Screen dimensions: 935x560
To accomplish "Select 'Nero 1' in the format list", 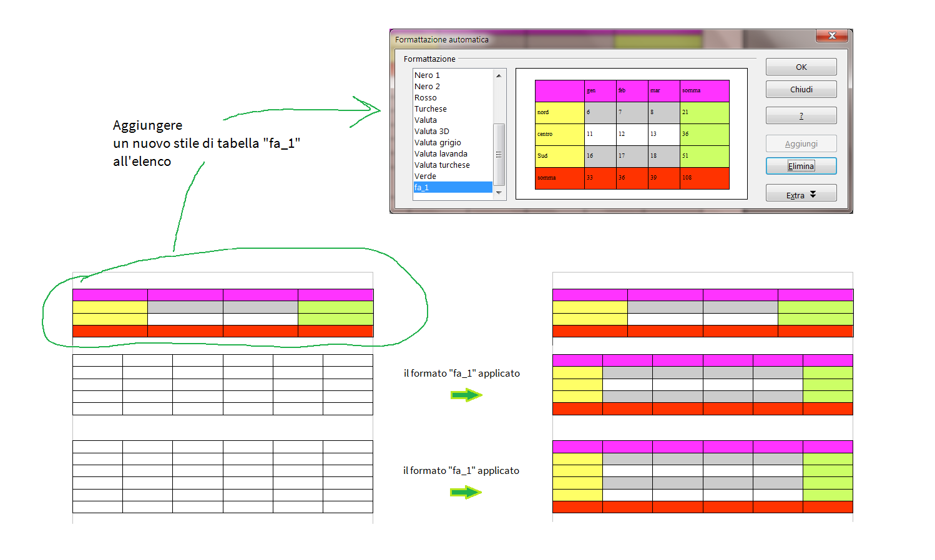I will coord(427,75).
